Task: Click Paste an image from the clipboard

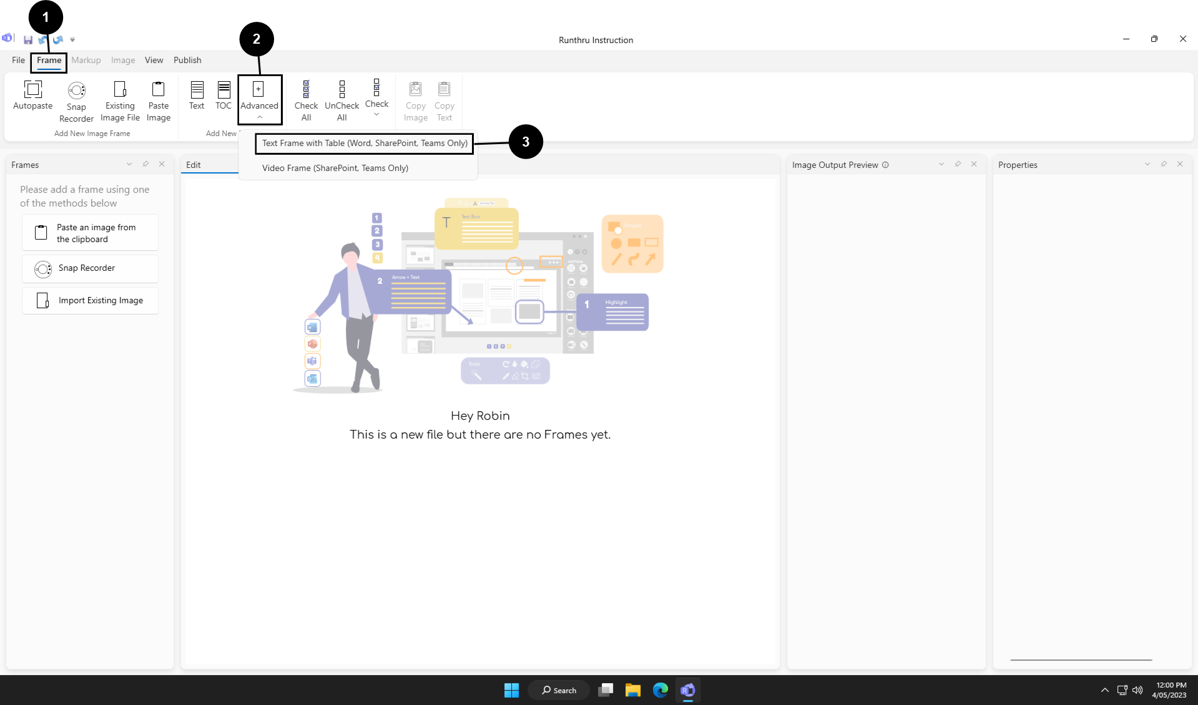Action: coord(91,233)
